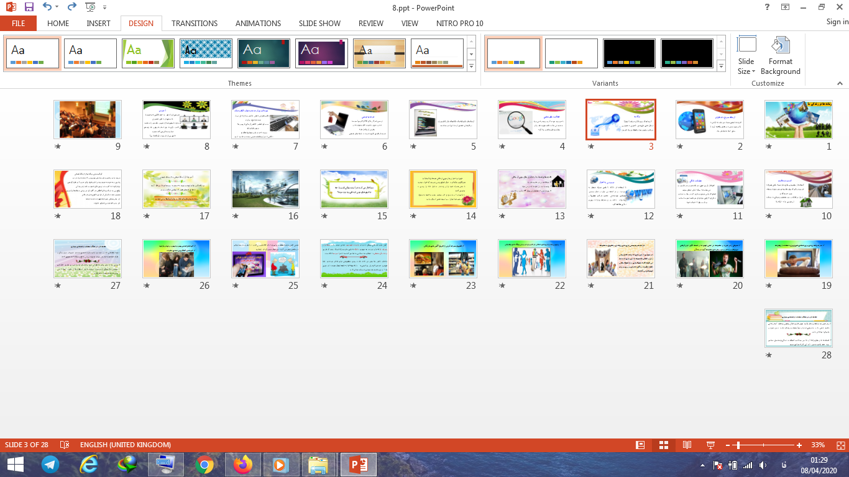Select the black variant with orange color bar
849x477 pixels.
[629, 53]
